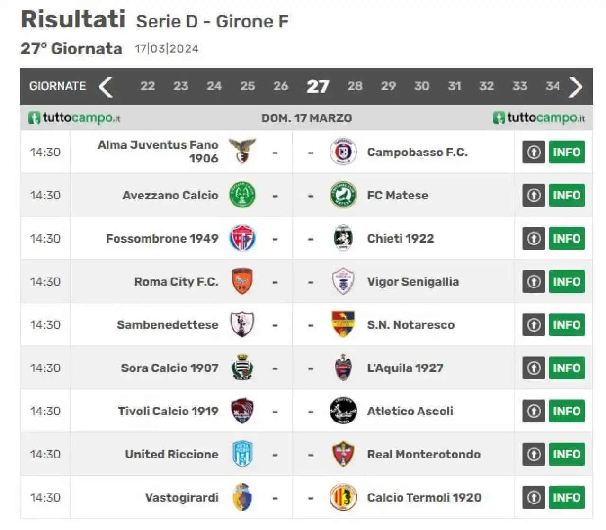
Task: Open the Real Monterotondo team name link
Action: coord(424,454)
